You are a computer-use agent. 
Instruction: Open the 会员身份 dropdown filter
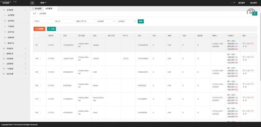coord(126,21)
